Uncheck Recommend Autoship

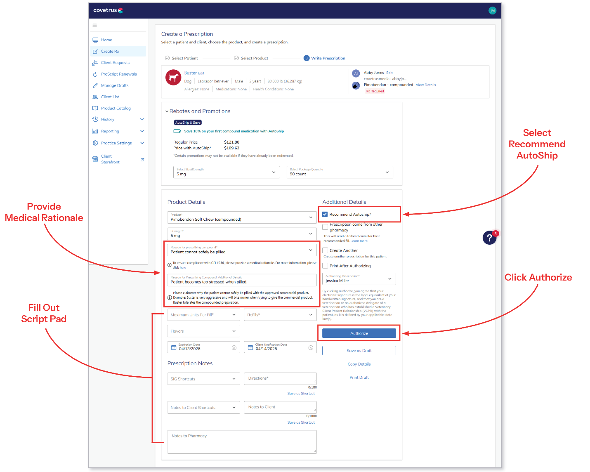coord(325,214)
